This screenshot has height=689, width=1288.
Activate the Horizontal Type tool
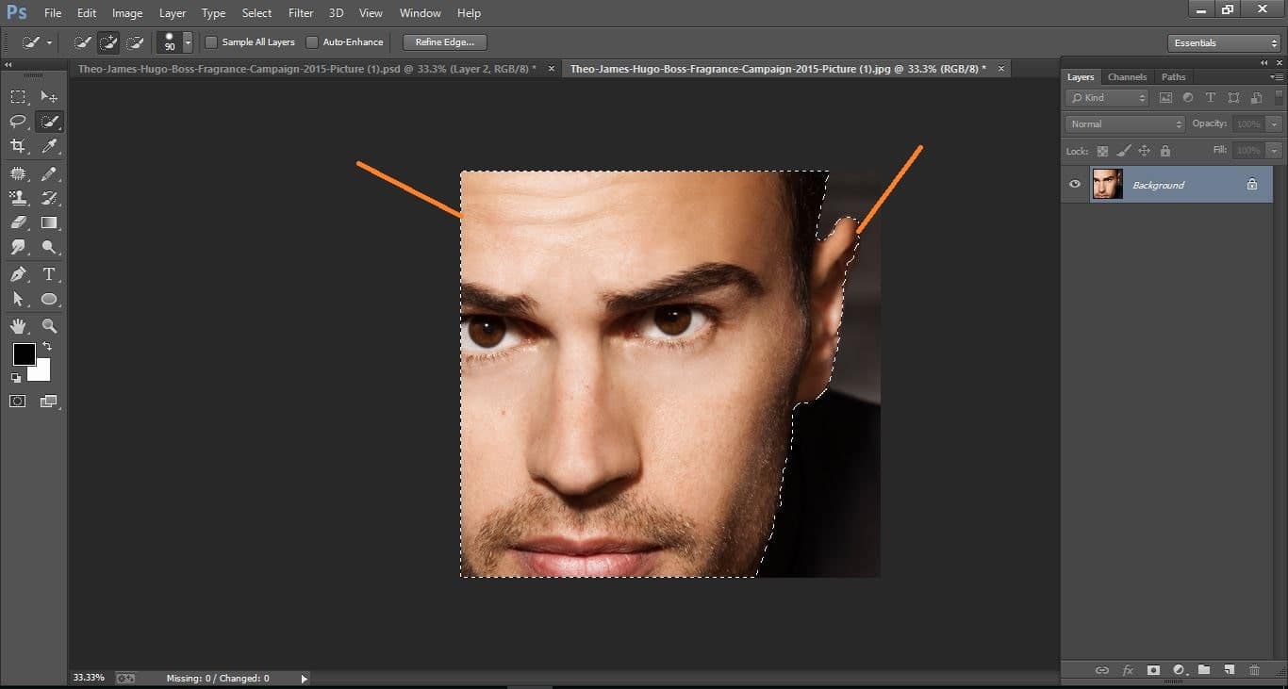tap(49, 274)
